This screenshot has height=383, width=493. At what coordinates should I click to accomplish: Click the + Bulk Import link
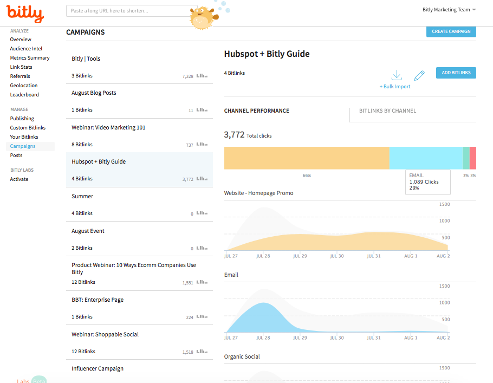[395, 87]
